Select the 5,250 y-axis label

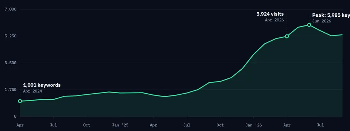[11, 36]
